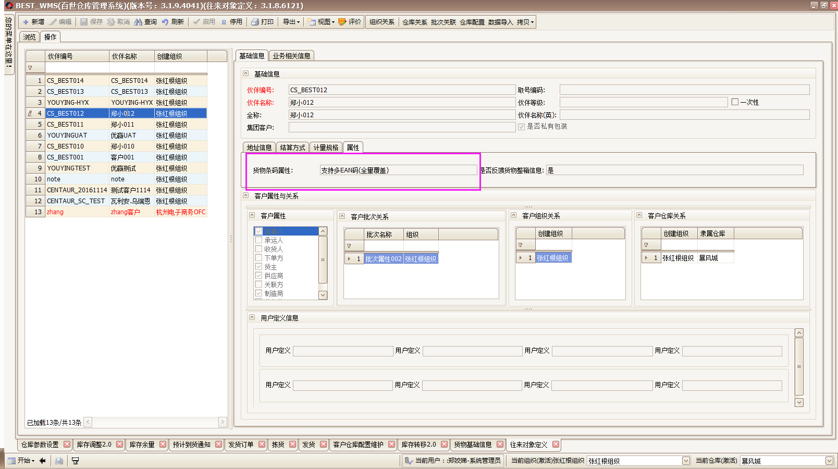Screen dimensions: 838x469
Task: Click the 组织关系 toolbar button
Action: pyautogui.click(x=382, y=22)
